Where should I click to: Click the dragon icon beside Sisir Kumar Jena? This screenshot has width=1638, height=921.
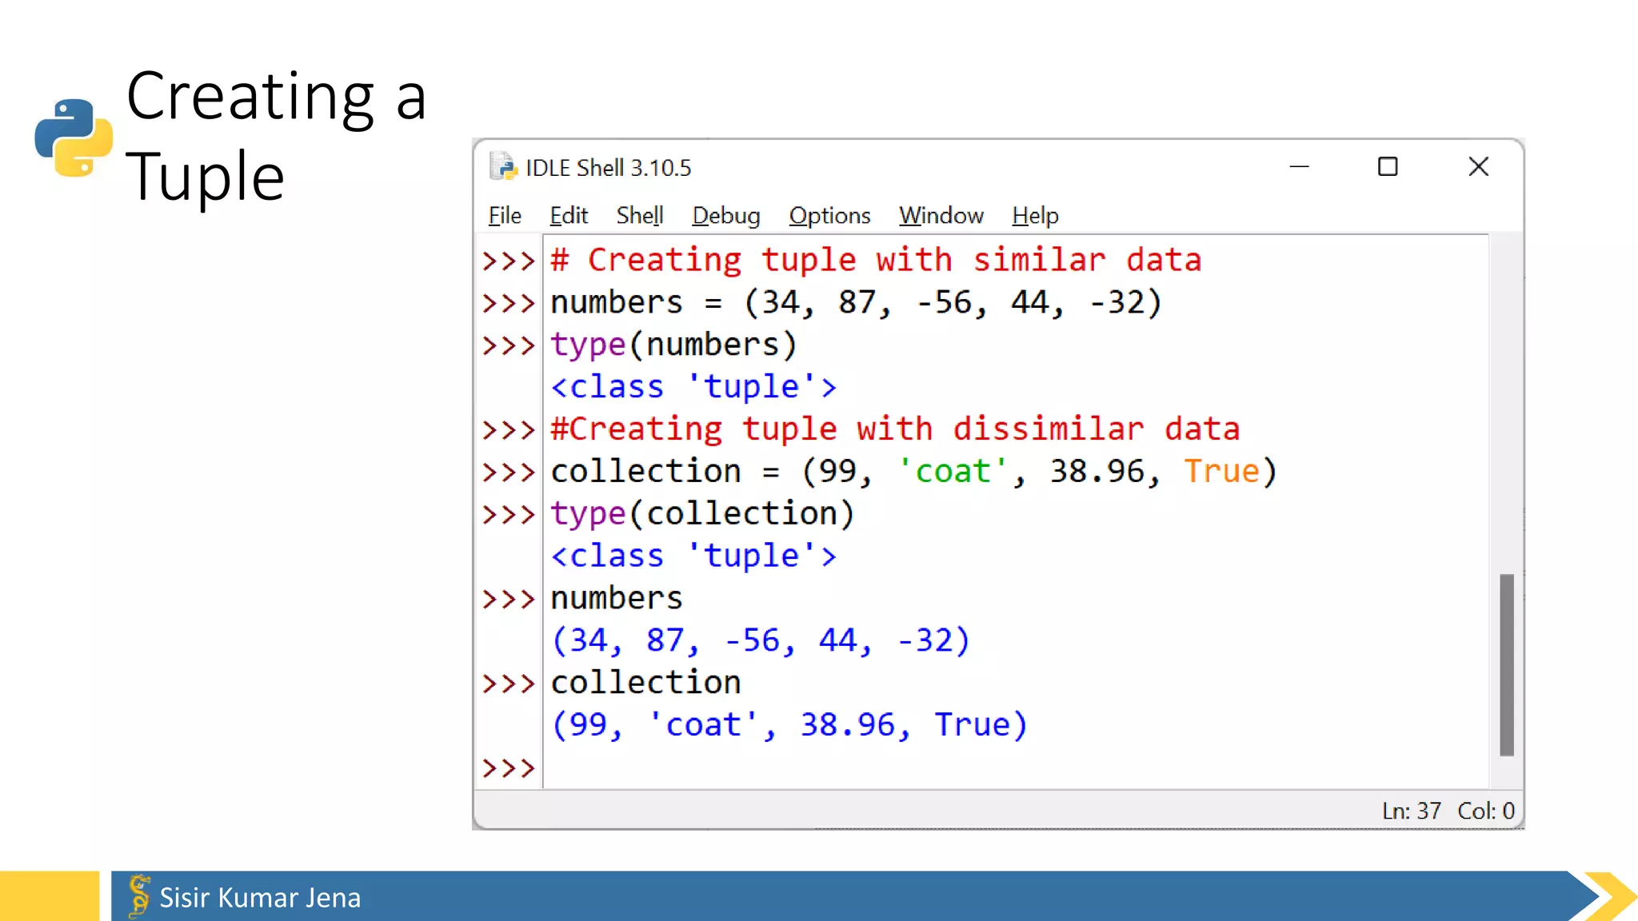(x=139, y=896)
